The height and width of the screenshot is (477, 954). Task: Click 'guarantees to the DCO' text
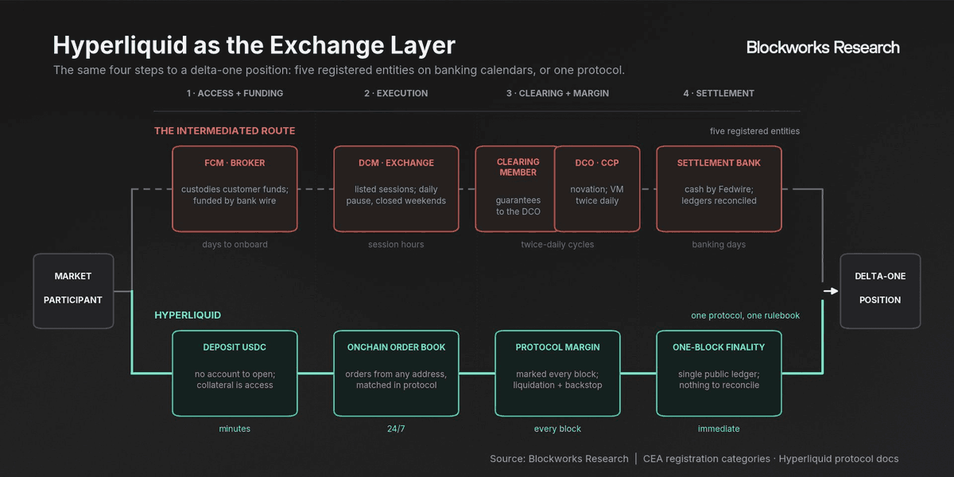tap(518, 206)
